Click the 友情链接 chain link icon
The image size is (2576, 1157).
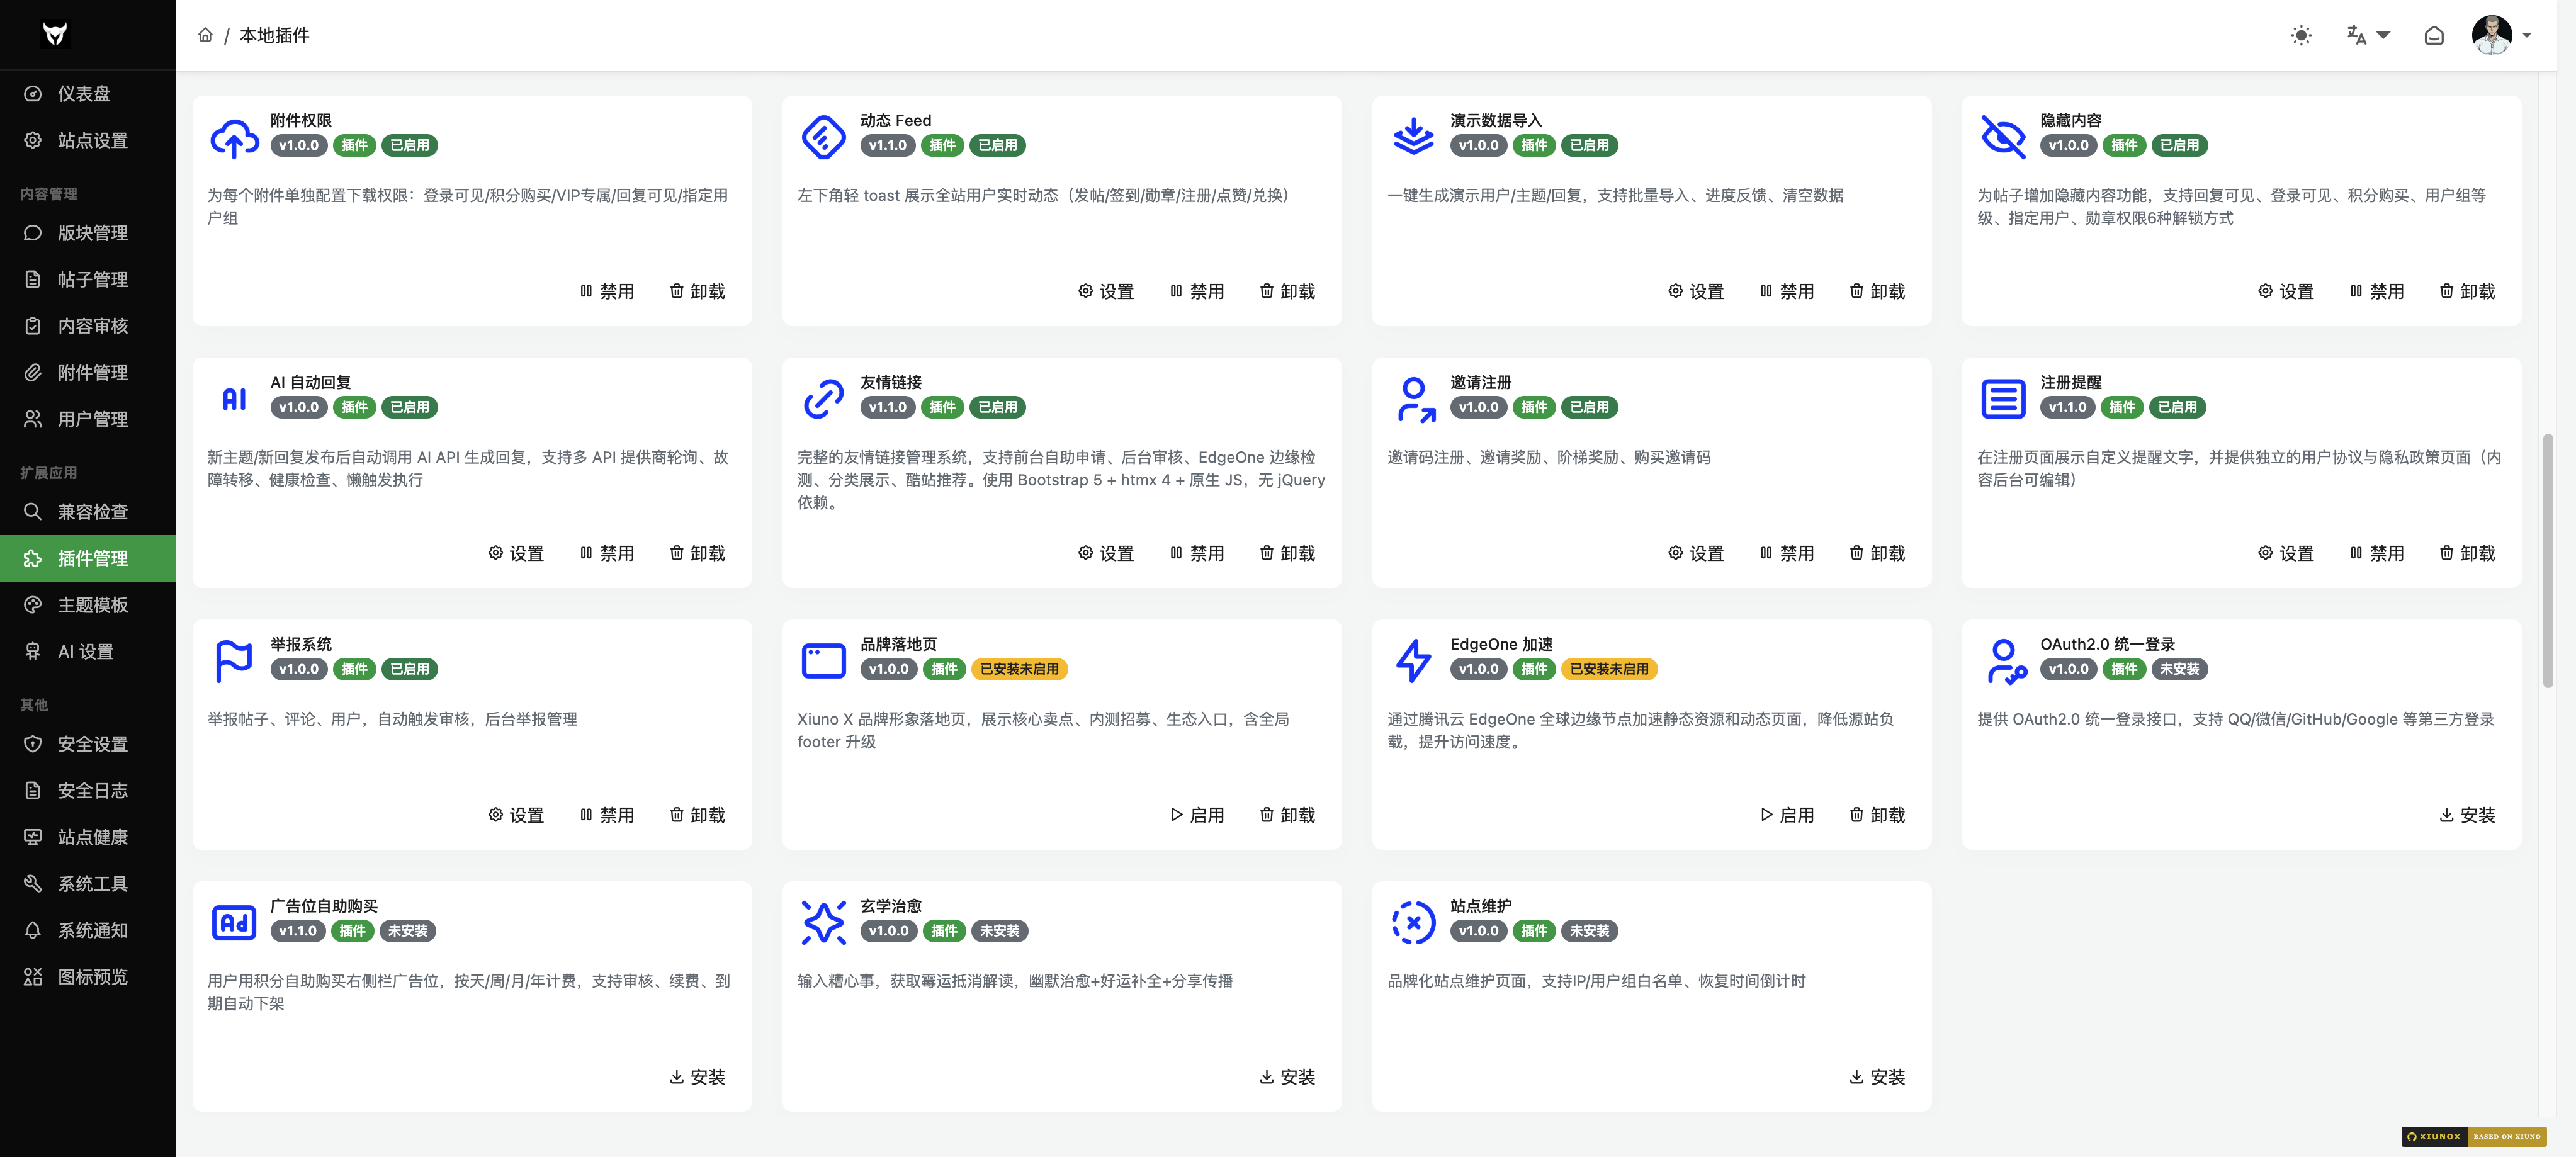click(824, 399)
